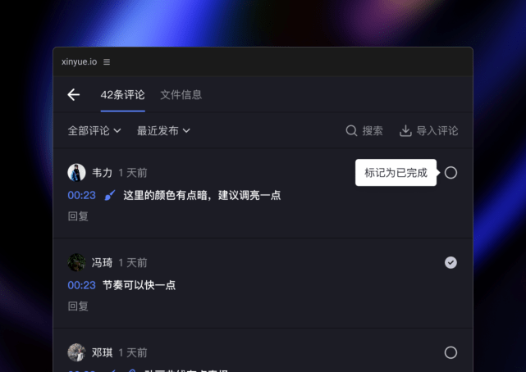Image resolution: width=526 pixels, height=372 pixels.
Task: Click the back arrow icon
Action: pyautogui.click(x=74, y=95)
